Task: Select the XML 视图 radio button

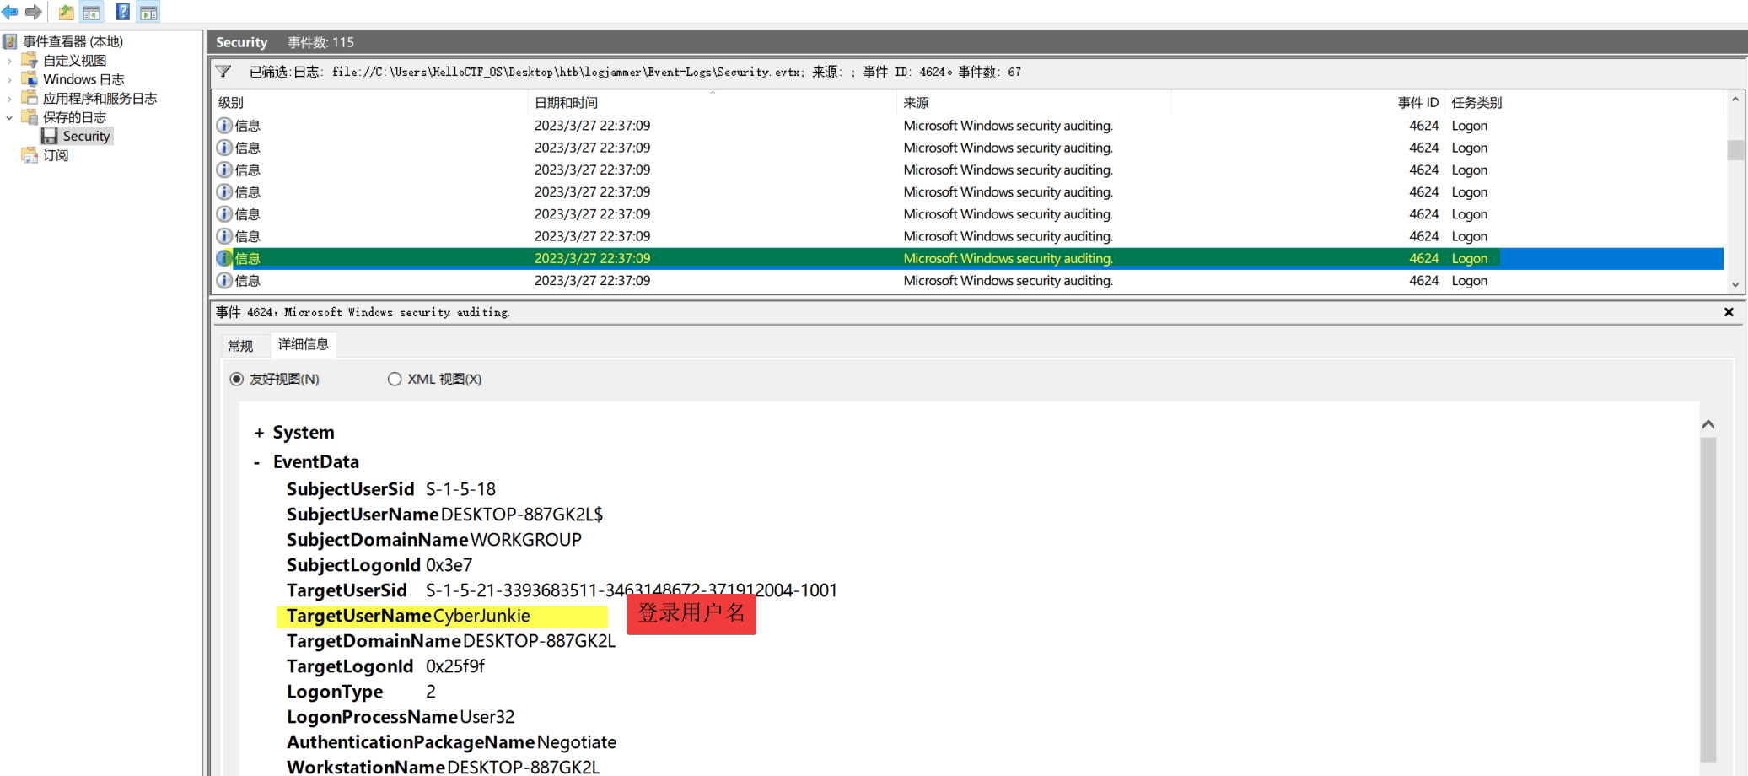Action: [x=395, y=380]
